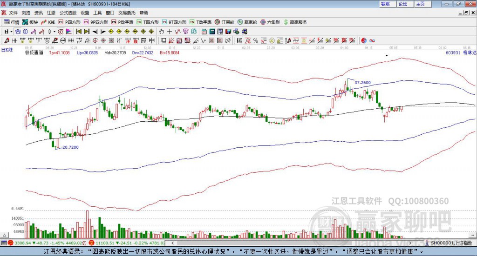Viewport: 477px width, 256px height.
Task: Click the percent % tool icon
Action: pos(256,40)
